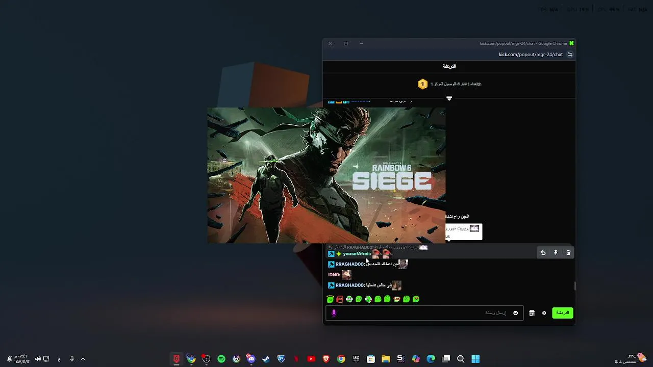Open the clock and date flyout
This screenshot has height=367, width=653.
click(x=22, y=359)
